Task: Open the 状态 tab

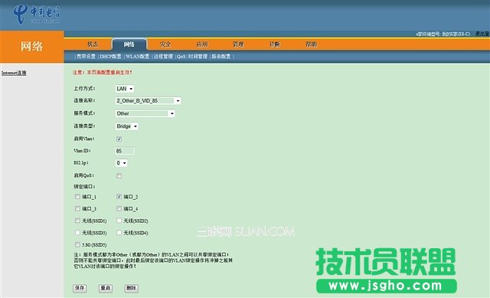Action: [93, 44]
